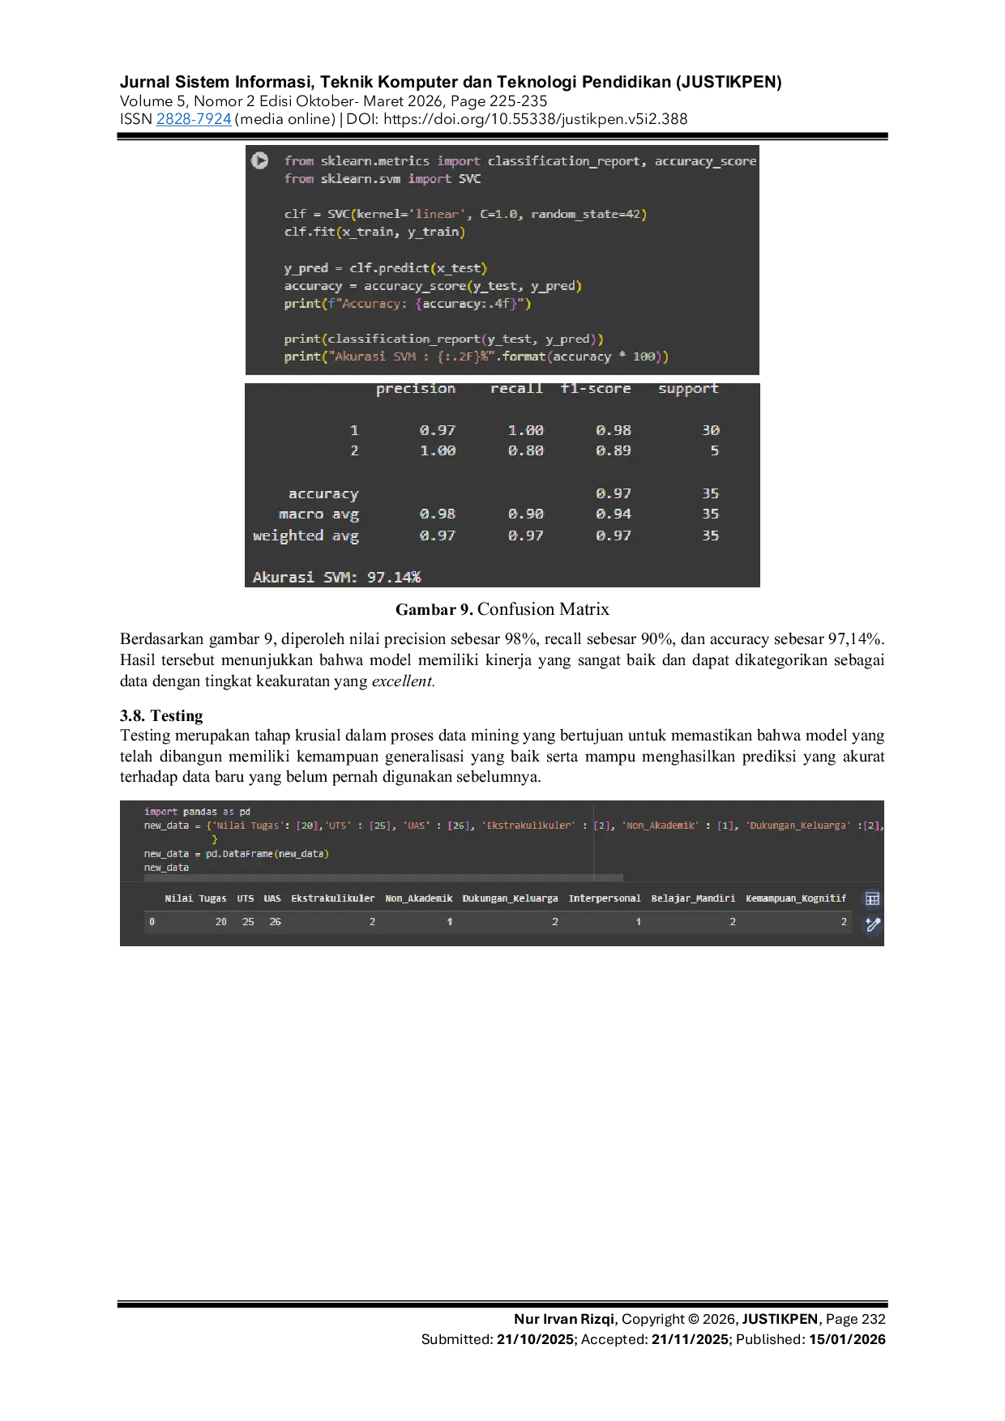Click the blue highlighted text above code

coord(194,120)
